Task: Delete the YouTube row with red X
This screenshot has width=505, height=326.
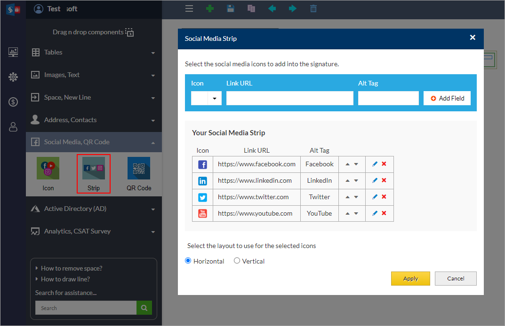Action: tap(384, 213)
